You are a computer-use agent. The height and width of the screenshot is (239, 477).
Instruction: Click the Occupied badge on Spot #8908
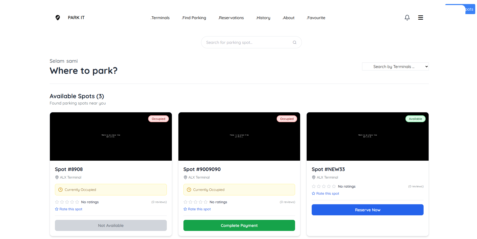coord(158,119)
